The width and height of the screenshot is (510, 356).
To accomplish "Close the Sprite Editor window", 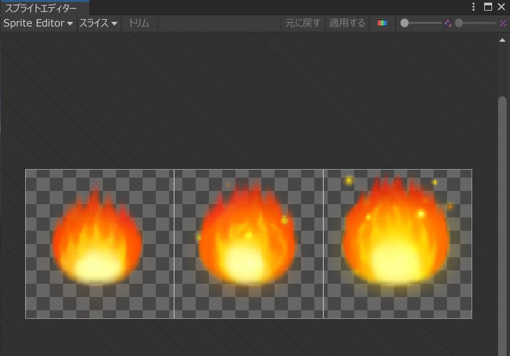I will point(501,7).
